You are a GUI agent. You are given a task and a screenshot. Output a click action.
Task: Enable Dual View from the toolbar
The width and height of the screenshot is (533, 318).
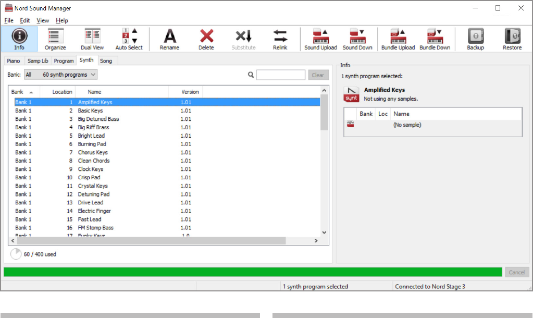(92, 39)
